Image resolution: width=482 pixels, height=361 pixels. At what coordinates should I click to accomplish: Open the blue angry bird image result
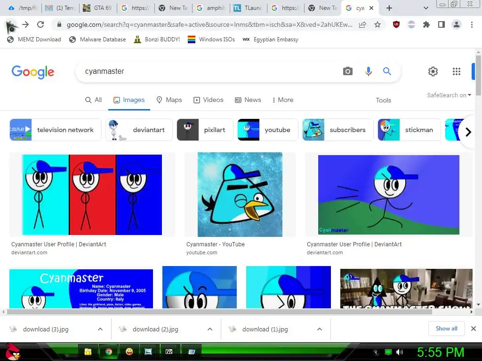240,195
